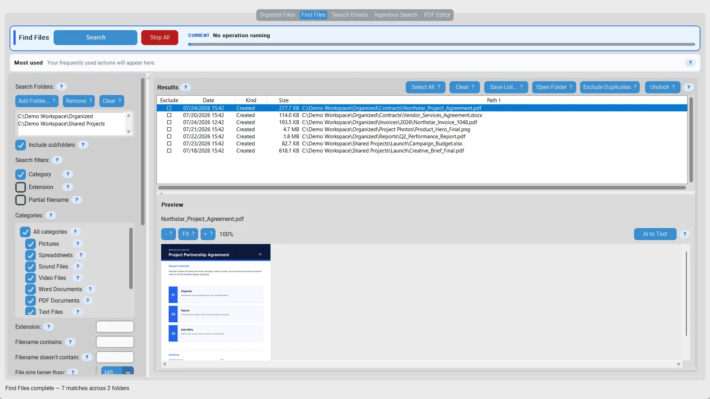Open help icon beside Extension input label
The width and height of the screenshot is (710, 399).
pyautogui.click(x=49, y=327)
